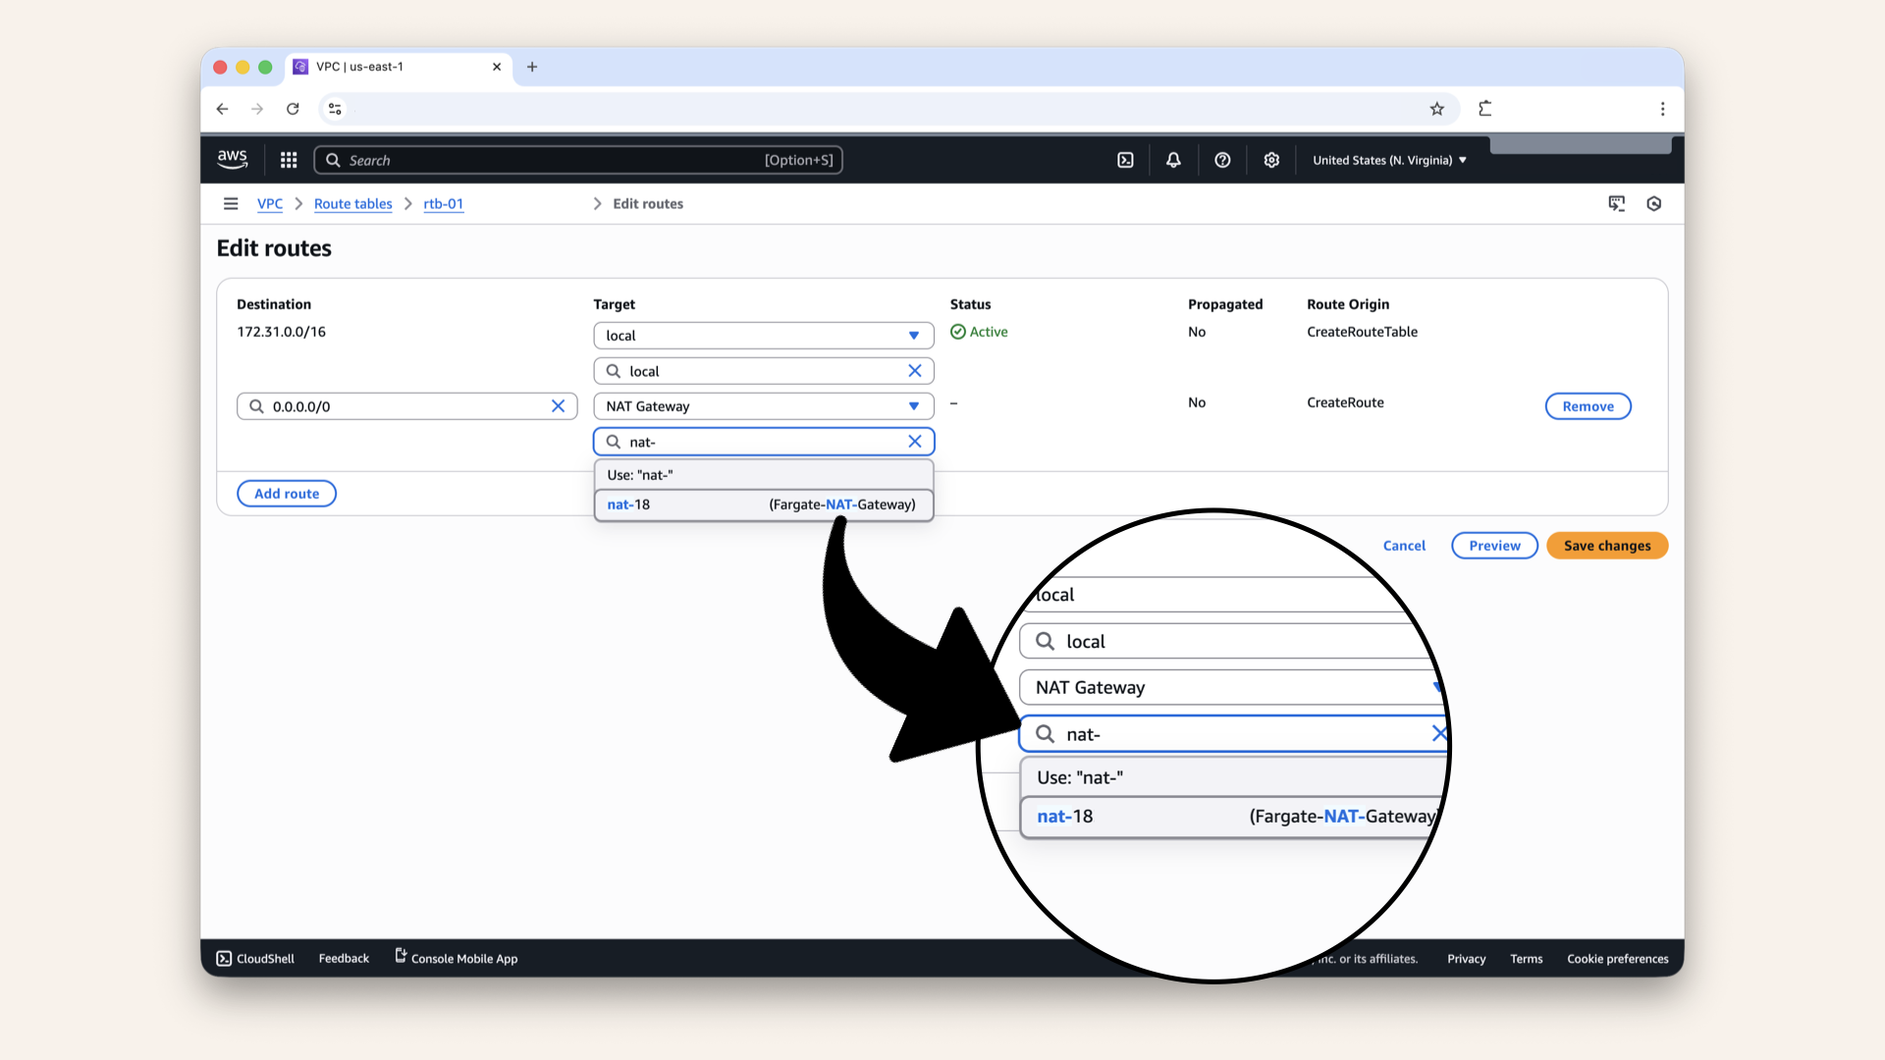Clear the local target filter field
Viewport: 1885px width, 1060px height.
pyautogui.click(x=915, y=370)
